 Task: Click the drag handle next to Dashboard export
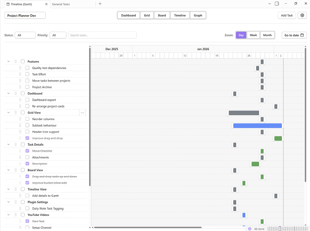[20, 100]
